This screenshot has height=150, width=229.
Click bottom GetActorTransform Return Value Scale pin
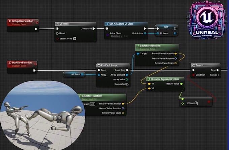coord(123,113)
